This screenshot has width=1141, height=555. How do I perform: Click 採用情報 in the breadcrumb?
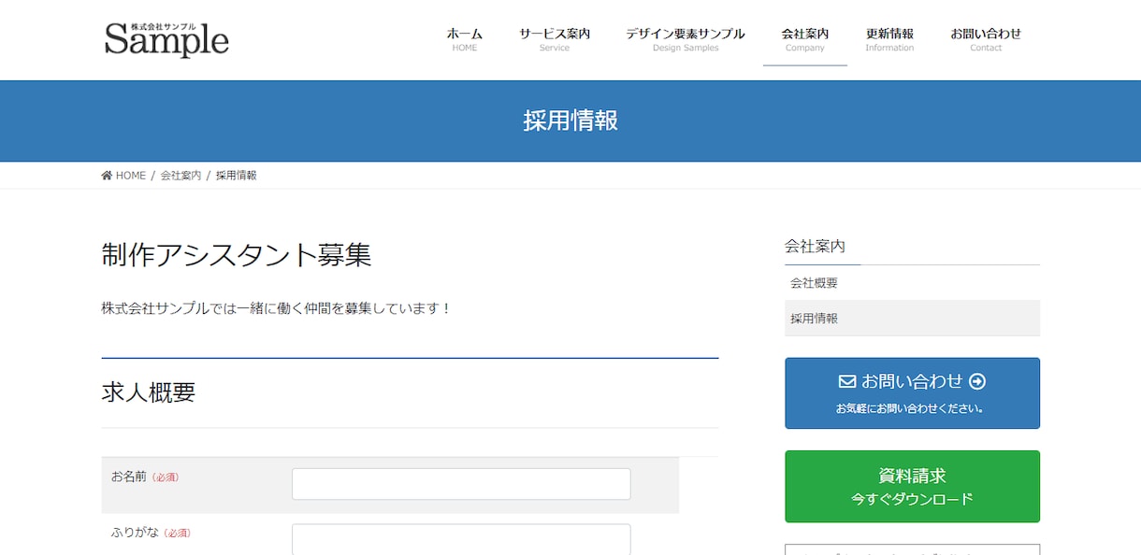coord(237,175)
